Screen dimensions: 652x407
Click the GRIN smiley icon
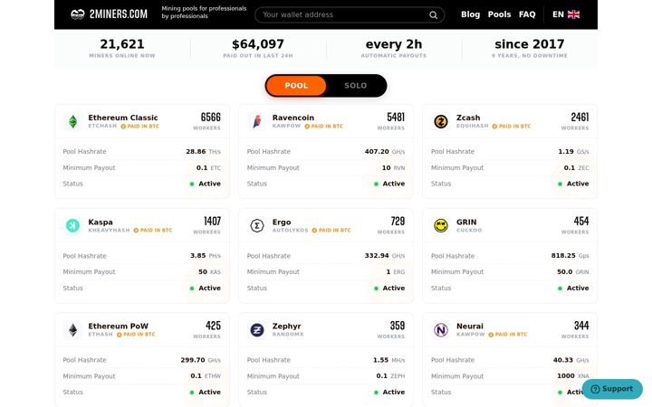tap(441, 225)
